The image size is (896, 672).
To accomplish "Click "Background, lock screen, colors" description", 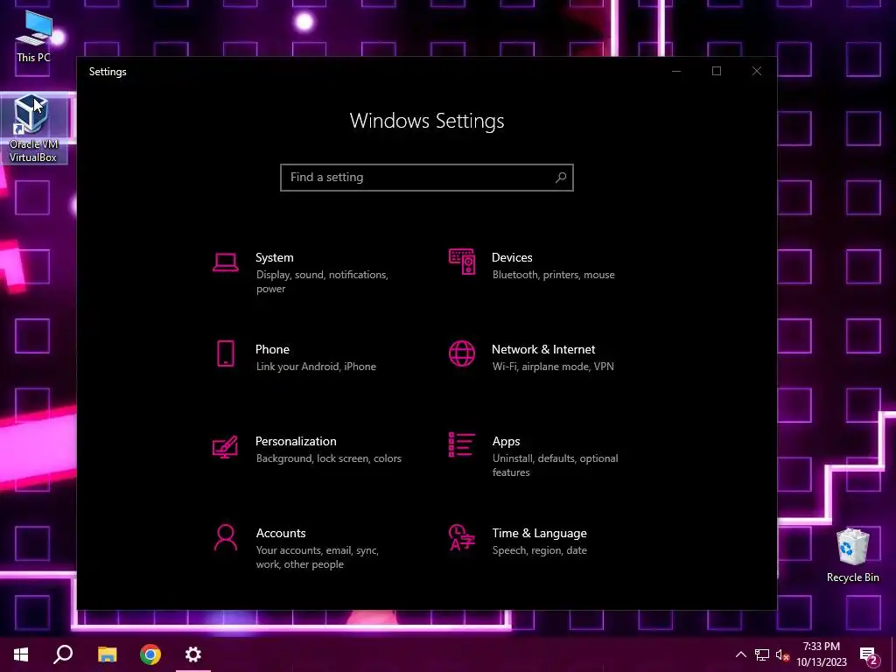I will tap(329, 458).
